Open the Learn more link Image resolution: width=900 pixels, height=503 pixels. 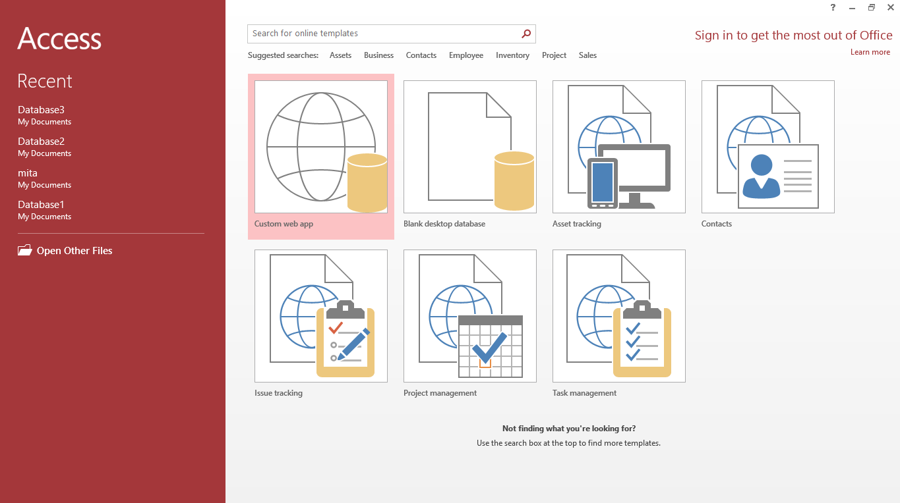870,52
